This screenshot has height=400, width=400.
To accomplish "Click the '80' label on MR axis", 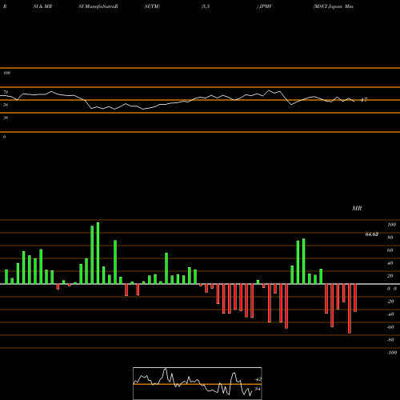I will click(390, 238).
